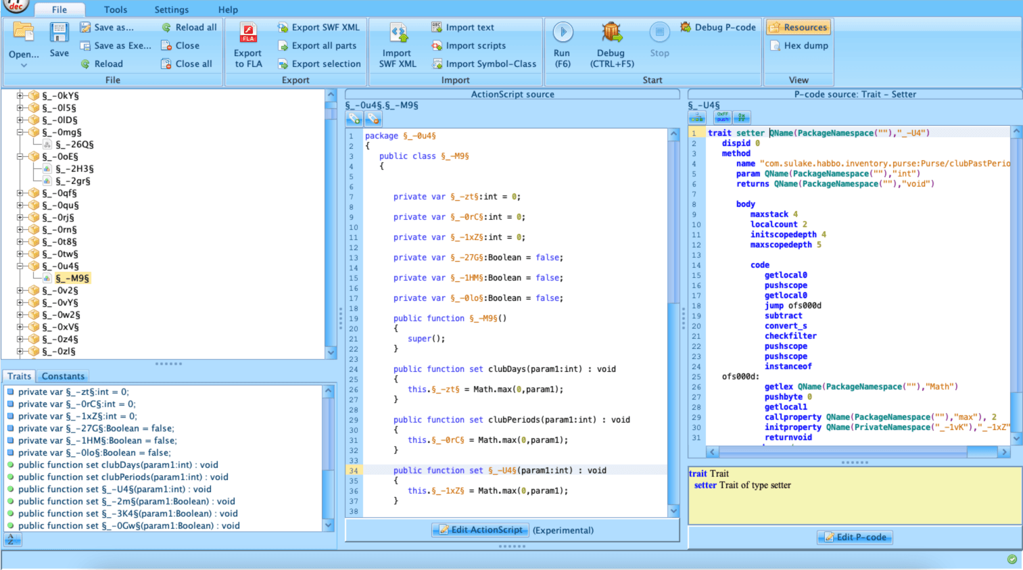The image size is (1023, 570).
Task: Select trait 'public function set clubDays(param1:int)'
Action: tap(118, 465)
